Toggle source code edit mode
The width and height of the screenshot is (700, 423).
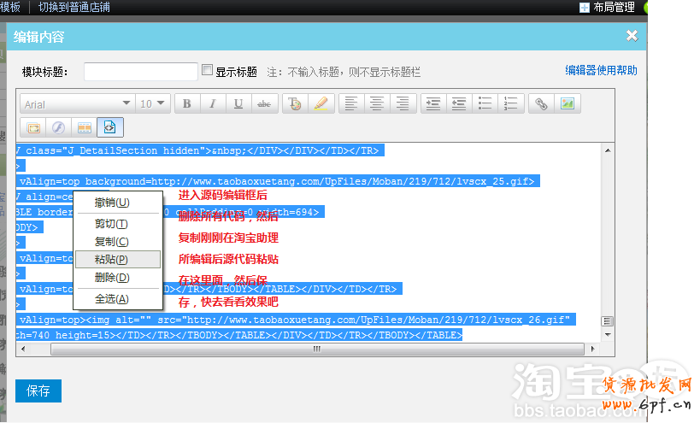coord(110,127)
